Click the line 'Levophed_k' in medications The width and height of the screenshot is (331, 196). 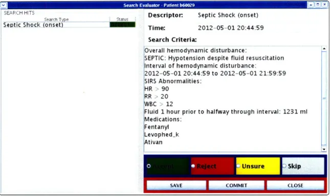[162, 135]
